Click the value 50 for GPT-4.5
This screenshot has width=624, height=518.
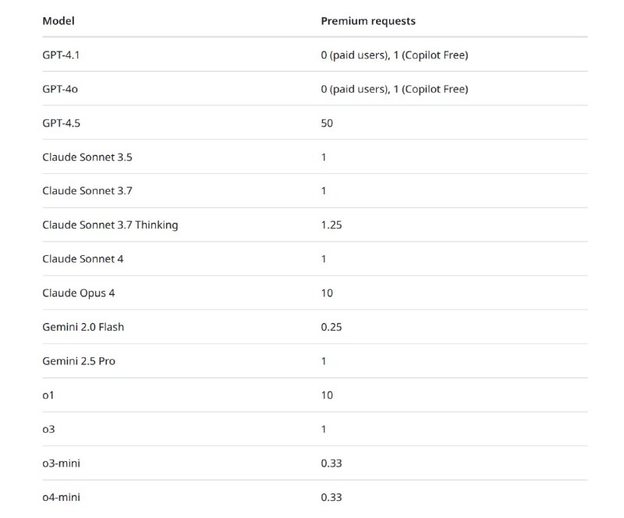click(327, 123)
